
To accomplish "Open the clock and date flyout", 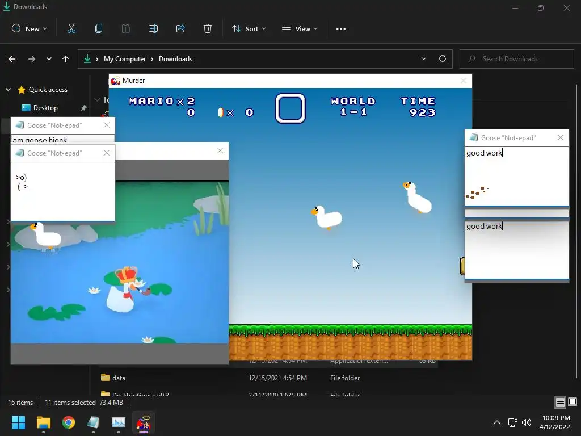I will (554, 422).
